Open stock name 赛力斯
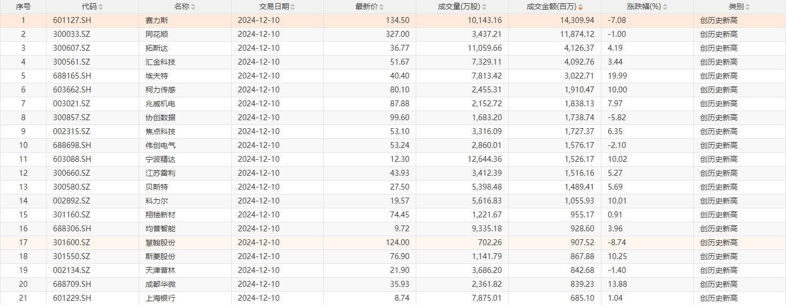 tap(156, 20)
